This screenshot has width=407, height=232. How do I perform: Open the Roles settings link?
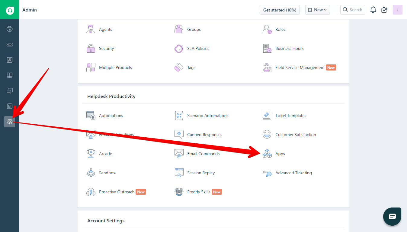pyautogui.click(x=280, y=29)
